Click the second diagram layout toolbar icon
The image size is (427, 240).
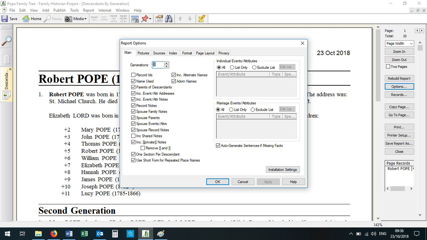coord(104,19)
